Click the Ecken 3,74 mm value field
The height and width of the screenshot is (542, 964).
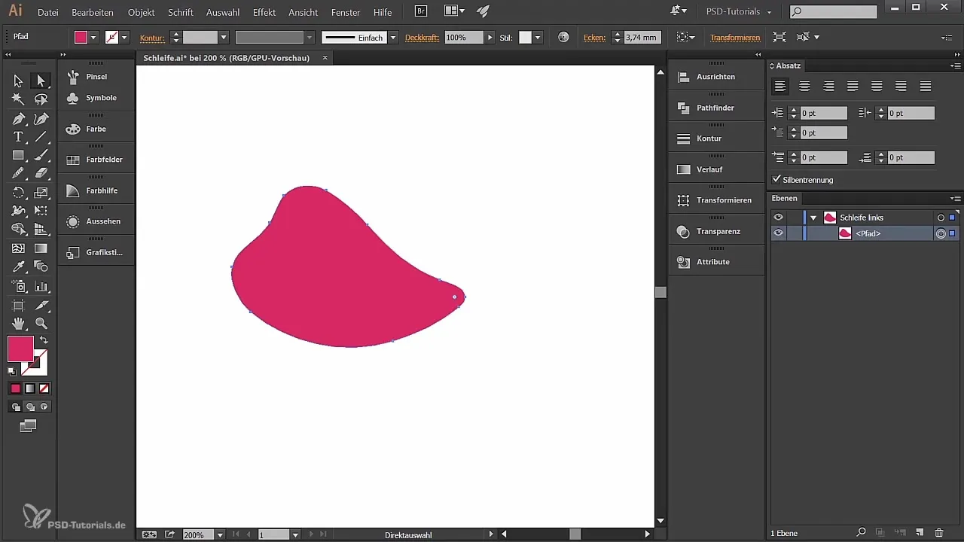pos(641,37)
